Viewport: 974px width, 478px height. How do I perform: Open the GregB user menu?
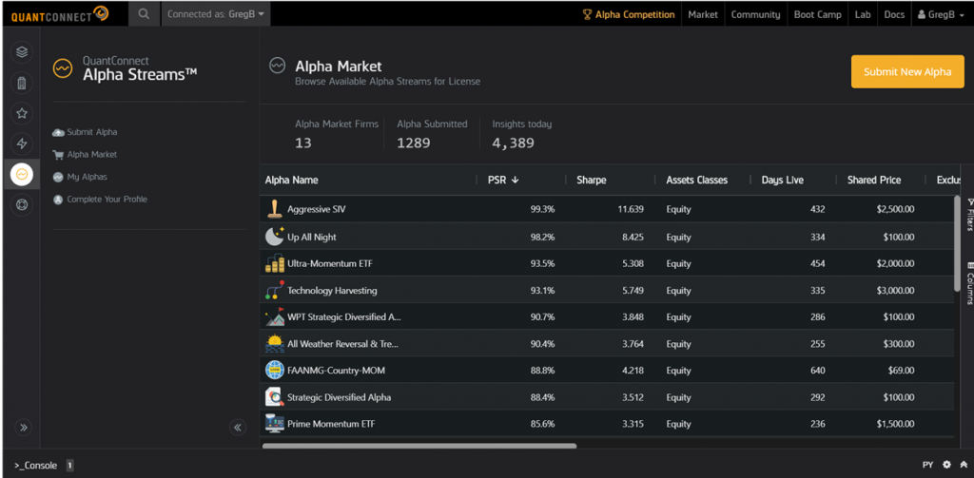[x=940, y=14]
